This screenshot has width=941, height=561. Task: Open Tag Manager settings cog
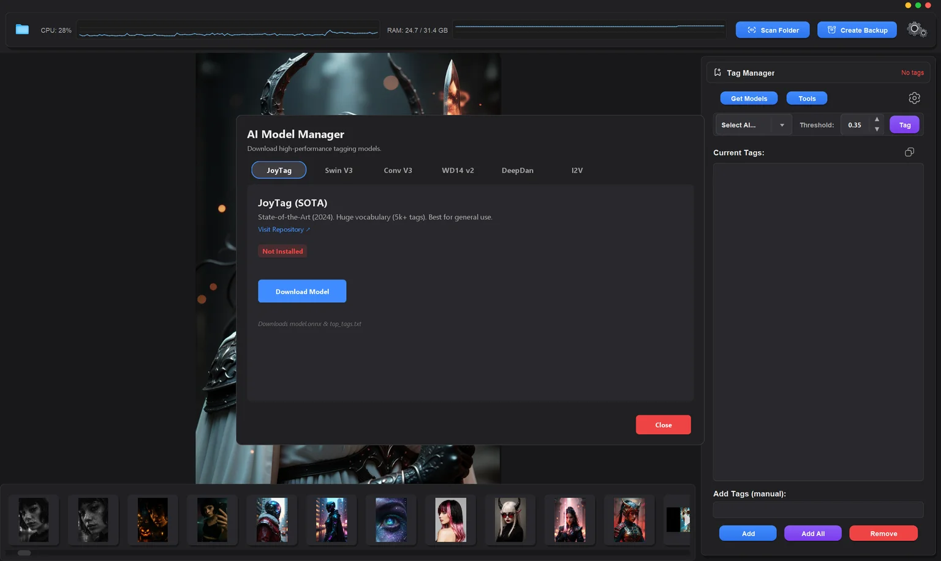point(914,98)
